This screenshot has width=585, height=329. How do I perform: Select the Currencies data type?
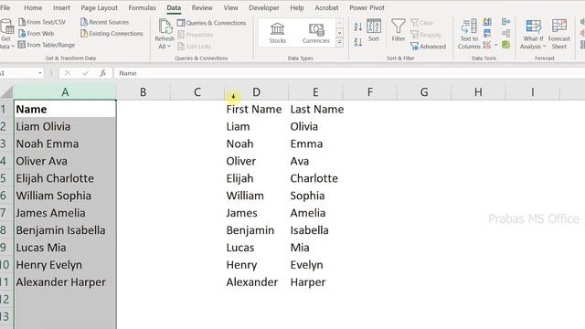316,33
